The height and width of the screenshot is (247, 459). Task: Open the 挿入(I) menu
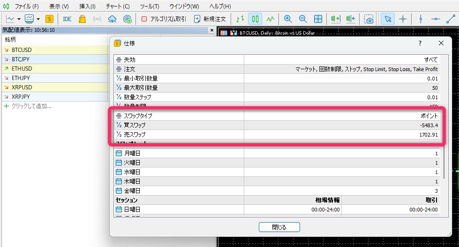tap(87, 6)
